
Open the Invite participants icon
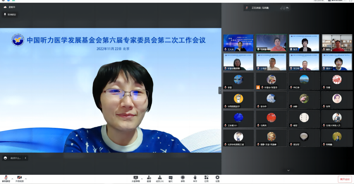(149, 178)
